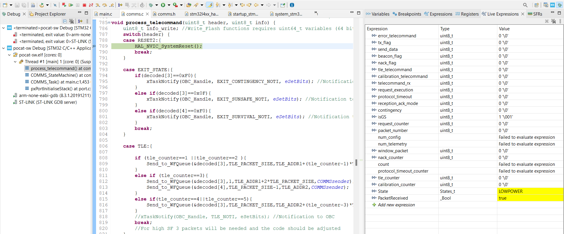The width and height of the screenshot is (564, 234).
Task: Open the External Tools dropdown arrow
Action: (181, 5)
